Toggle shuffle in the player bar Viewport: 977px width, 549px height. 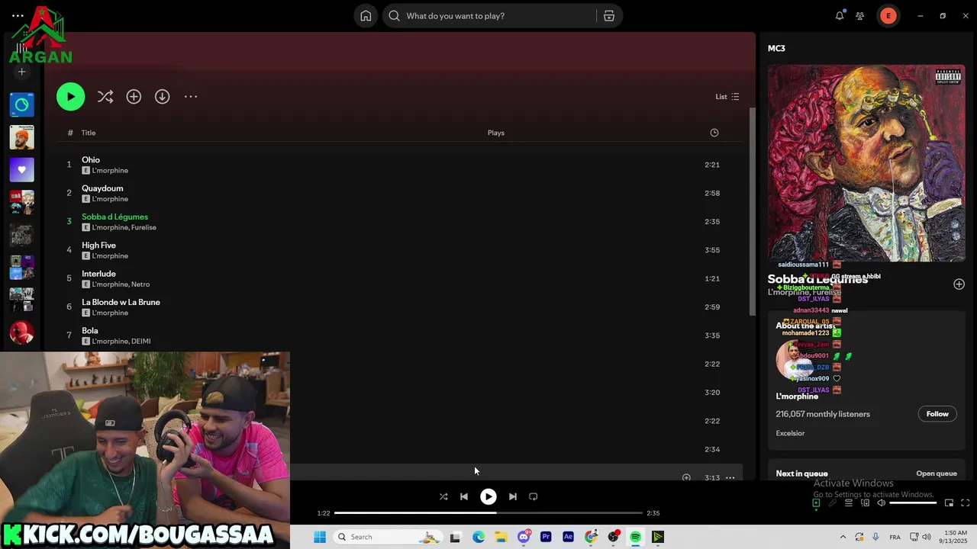pyautogui.click(x=443, y=496)
